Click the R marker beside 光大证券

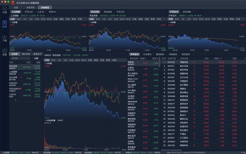pyautogui.click(x=20, y=78)
